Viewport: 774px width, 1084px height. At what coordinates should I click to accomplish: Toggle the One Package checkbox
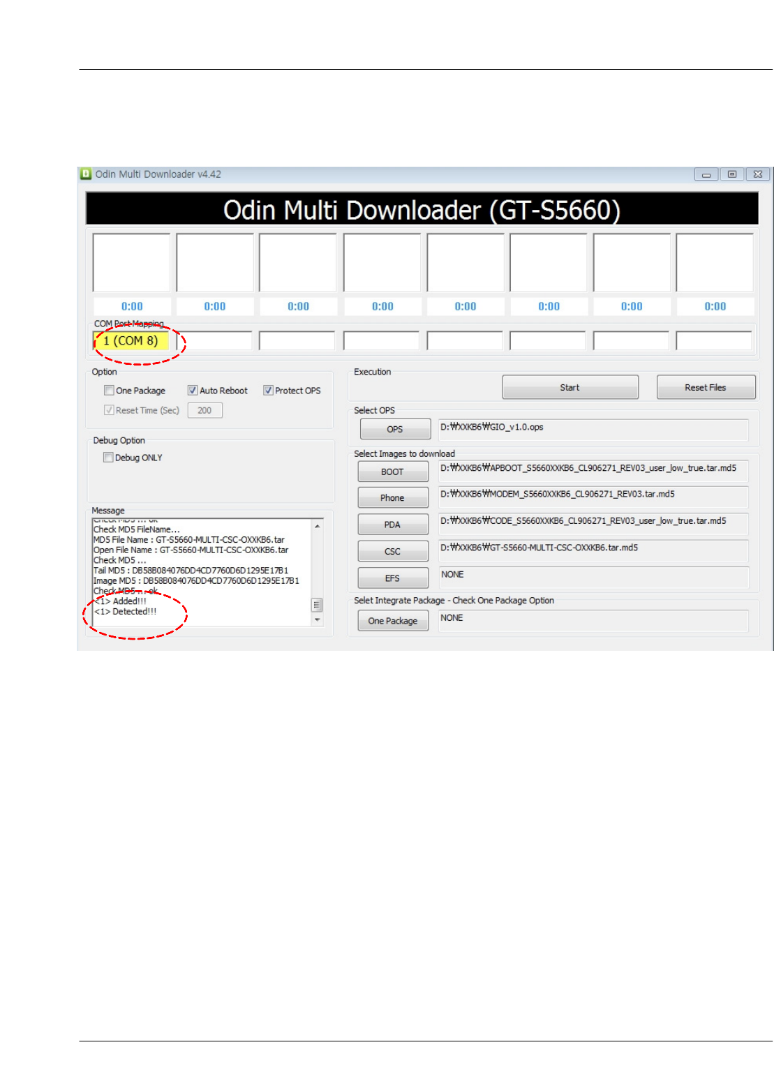point(109,391)
